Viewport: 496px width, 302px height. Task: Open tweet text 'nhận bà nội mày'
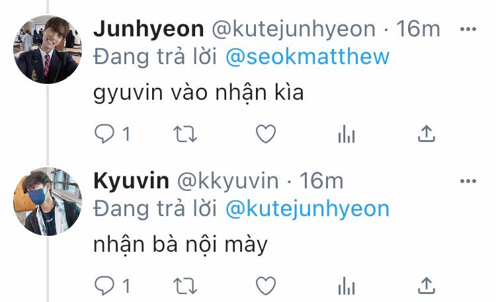point(181,245)
